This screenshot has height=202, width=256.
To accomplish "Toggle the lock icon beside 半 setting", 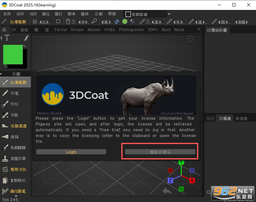I will [74, 21].
